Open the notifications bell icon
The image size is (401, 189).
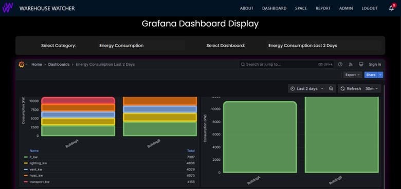(x=391, y=8)
